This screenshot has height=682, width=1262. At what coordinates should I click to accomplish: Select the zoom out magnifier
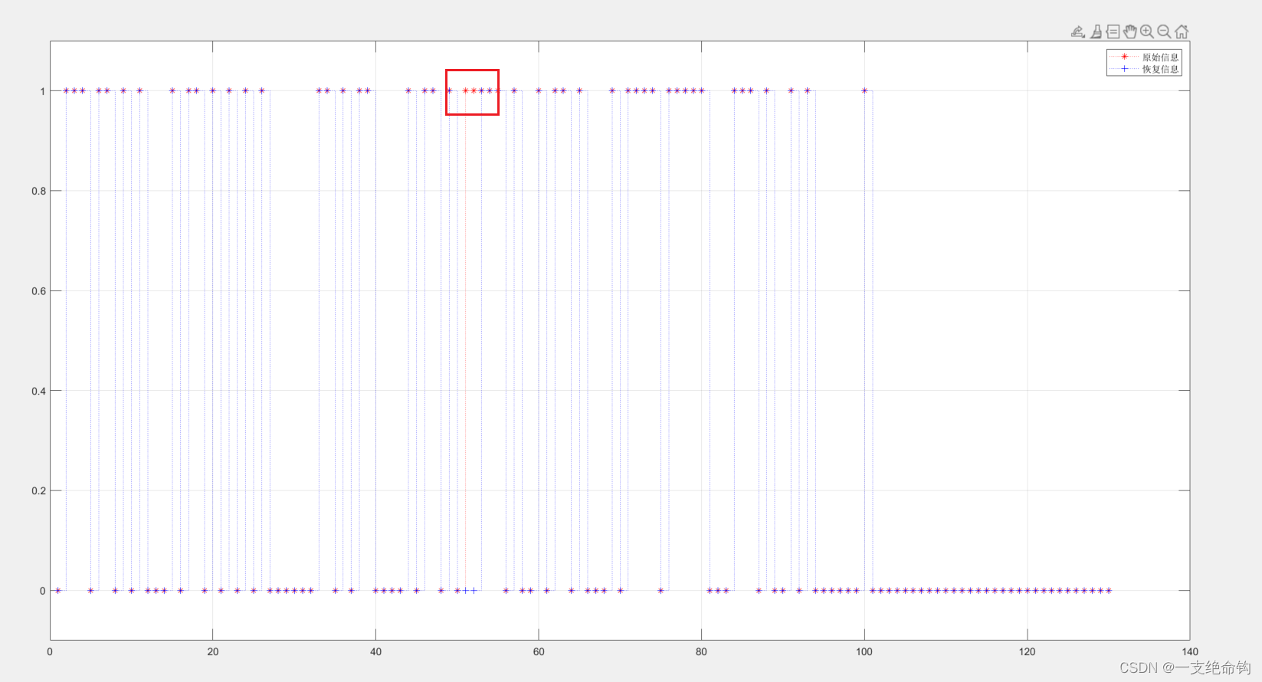pyautogui.click(x=1164, y=31)
